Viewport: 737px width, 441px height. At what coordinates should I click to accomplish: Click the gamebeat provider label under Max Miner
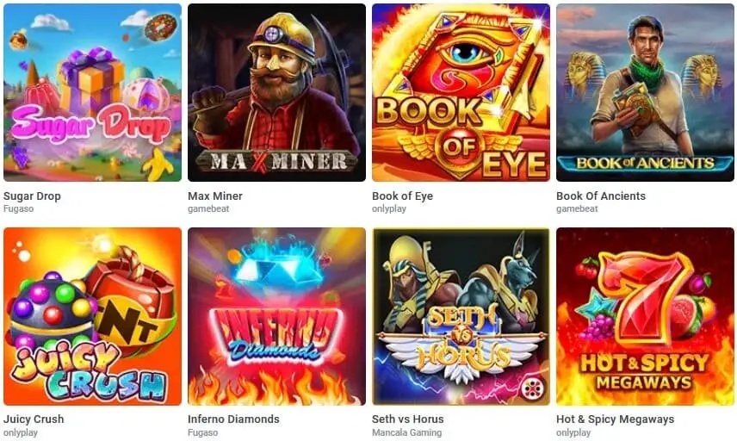[208, 208]
